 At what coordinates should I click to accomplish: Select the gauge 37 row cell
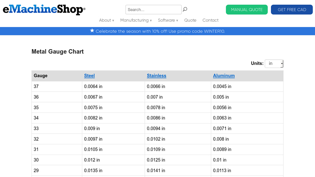pos(36,87)
